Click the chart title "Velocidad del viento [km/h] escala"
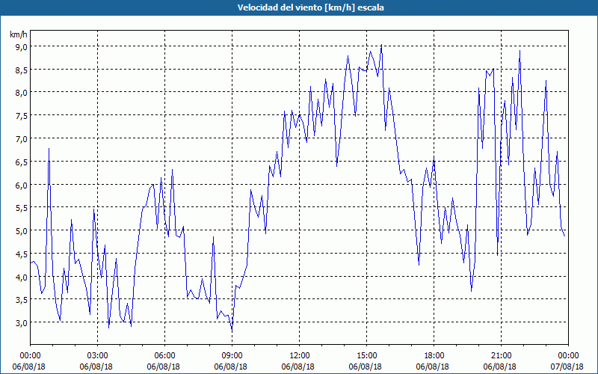 click(310, 7)
